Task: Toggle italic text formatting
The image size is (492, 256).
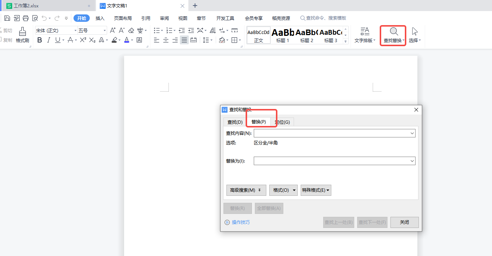Action: (48, 40)
